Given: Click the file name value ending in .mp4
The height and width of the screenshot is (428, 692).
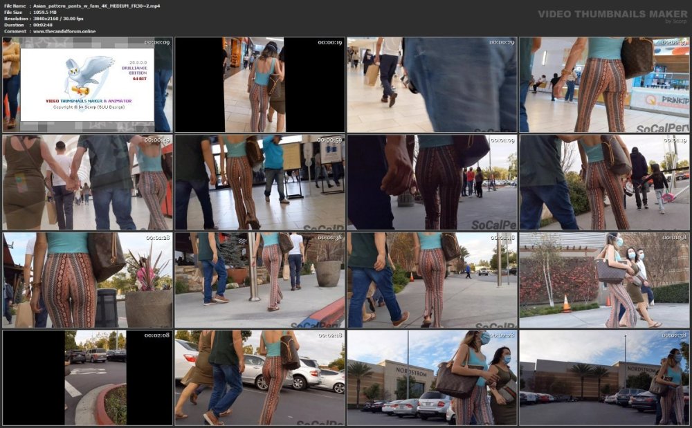Looking at the screenshot, I should (x=97, y=6).
